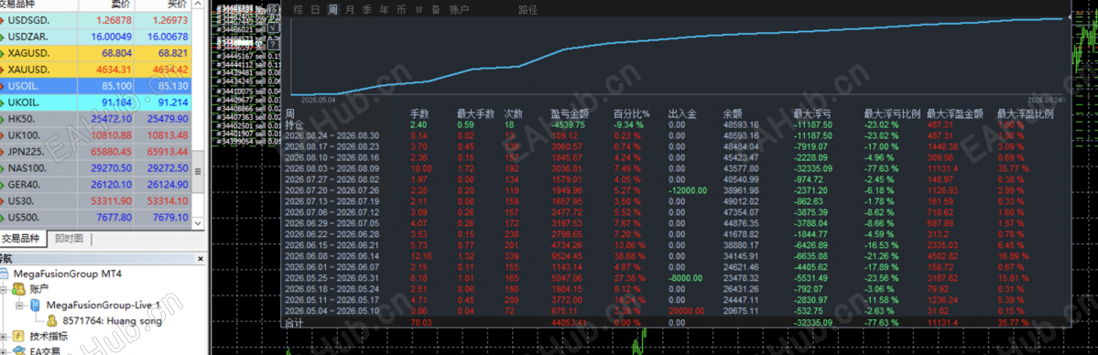This screenshot has width=1098, height=355.
Task: Select the NAS100. symbol row
Action: click(96, 168)
